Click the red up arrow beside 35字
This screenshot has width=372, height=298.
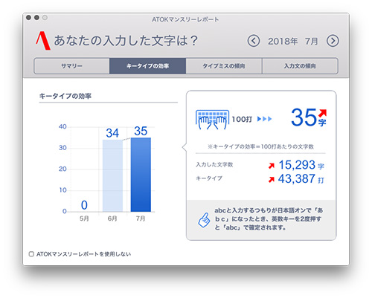pyautogui.click(x=322, y=113)
